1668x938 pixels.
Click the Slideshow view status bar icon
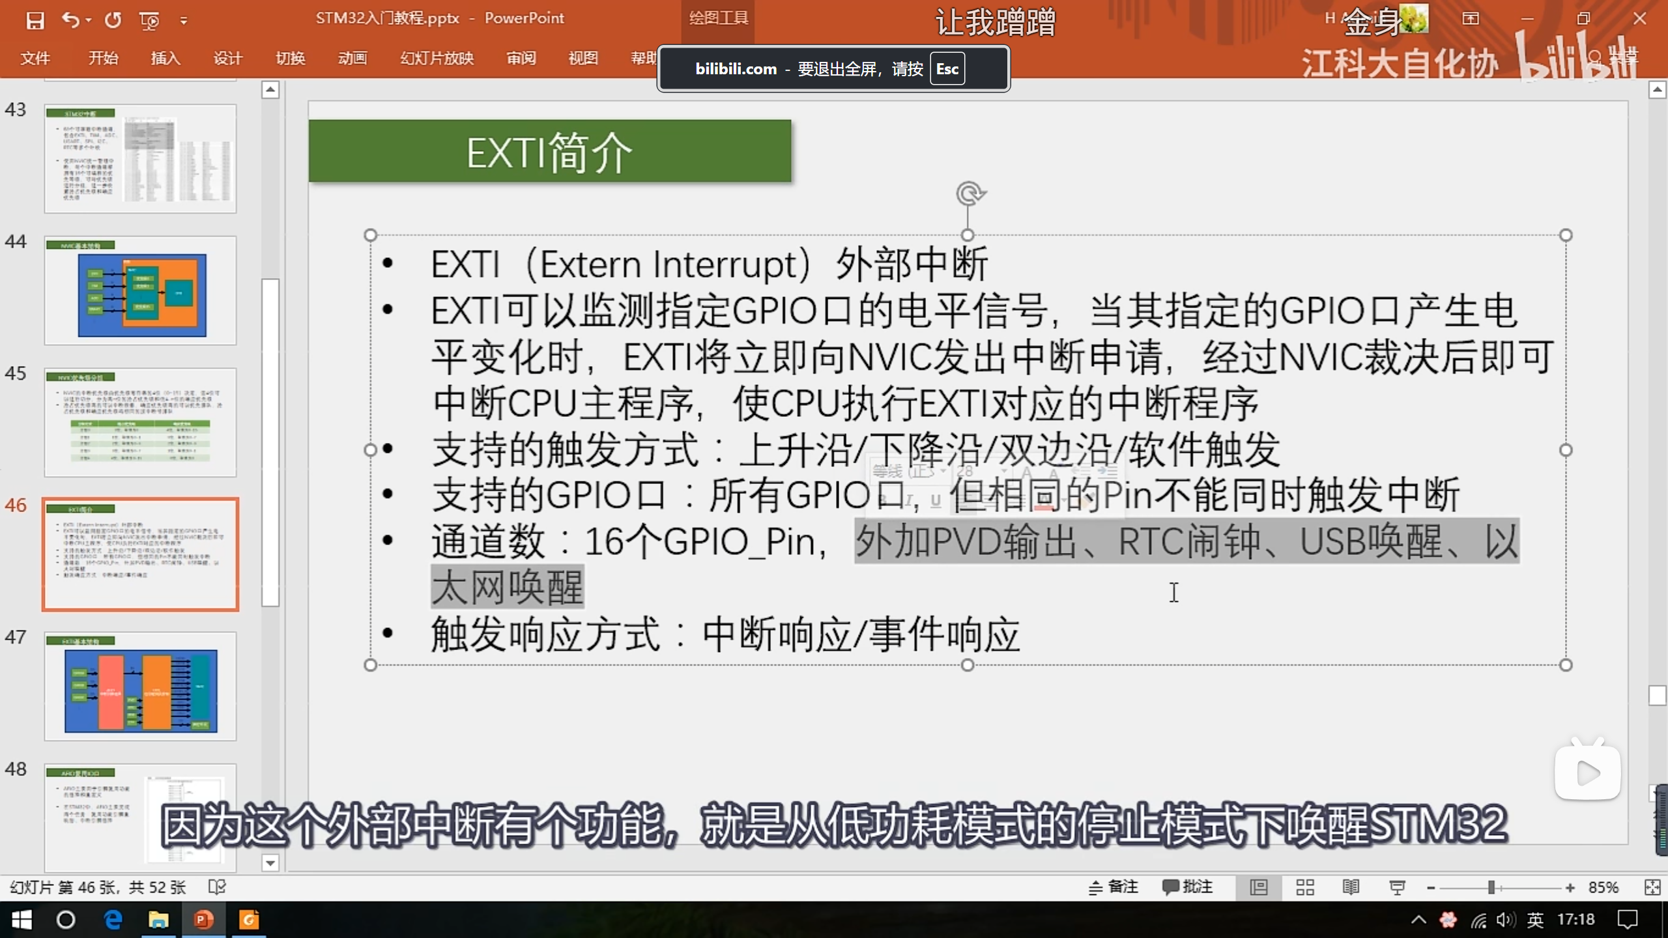click(x=1397, y=887)
